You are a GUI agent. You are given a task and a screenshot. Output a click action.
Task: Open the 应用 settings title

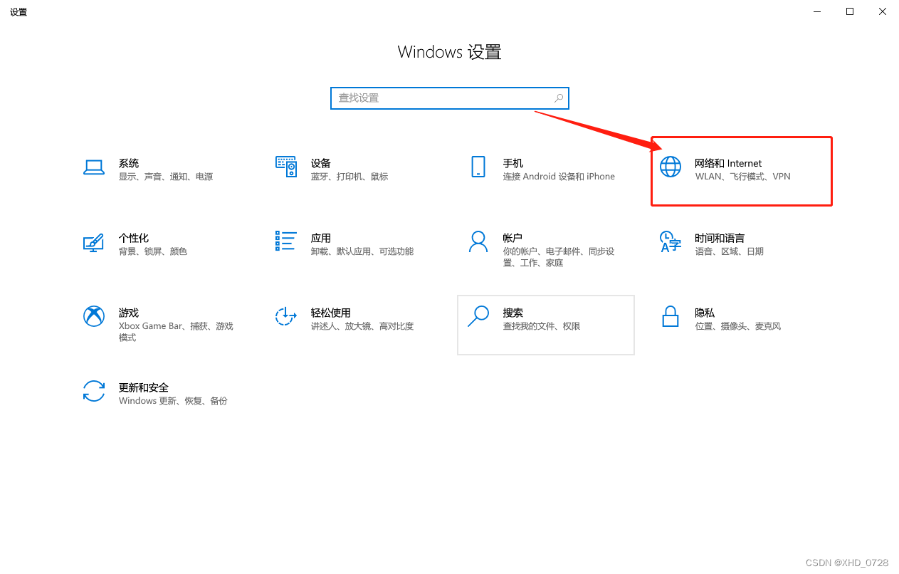point(321,238)
